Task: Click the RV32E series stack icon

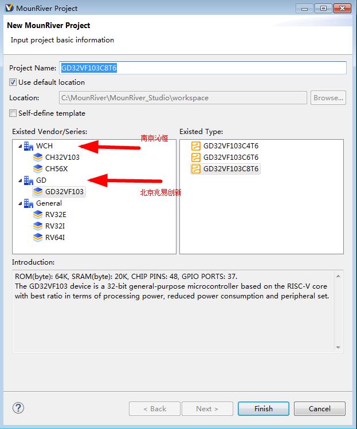Action: point(38,214)
